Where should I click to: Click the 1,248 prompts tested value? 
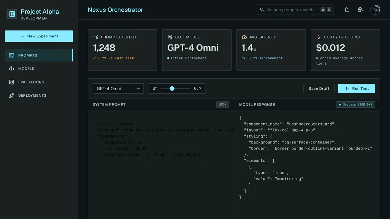[x=104, y=48]
